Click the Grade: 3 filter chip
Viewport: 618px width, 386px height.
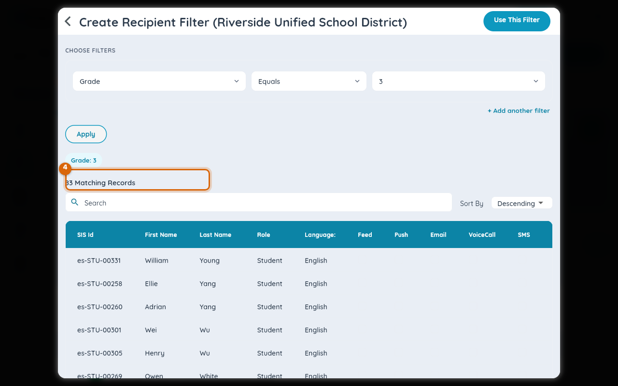[84, 160]
